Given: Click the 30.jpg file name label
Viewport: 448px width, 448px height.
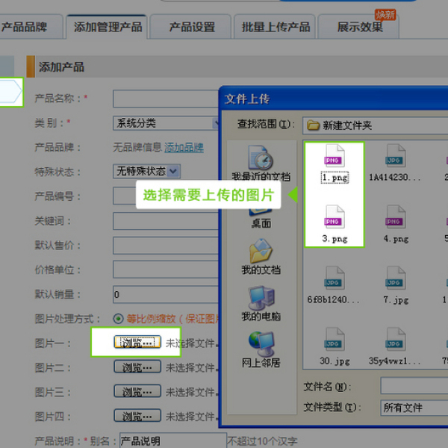Looking at the screenshot, I should (335, 361).
